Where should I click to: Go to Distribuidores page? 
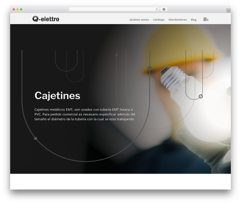(177, 20)
